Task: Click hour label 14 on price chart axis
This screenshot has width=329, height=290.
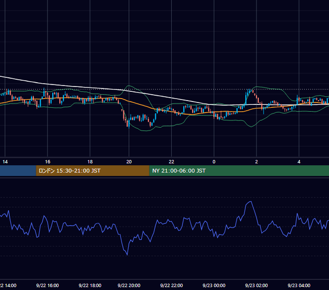Action: pos(5,161)
